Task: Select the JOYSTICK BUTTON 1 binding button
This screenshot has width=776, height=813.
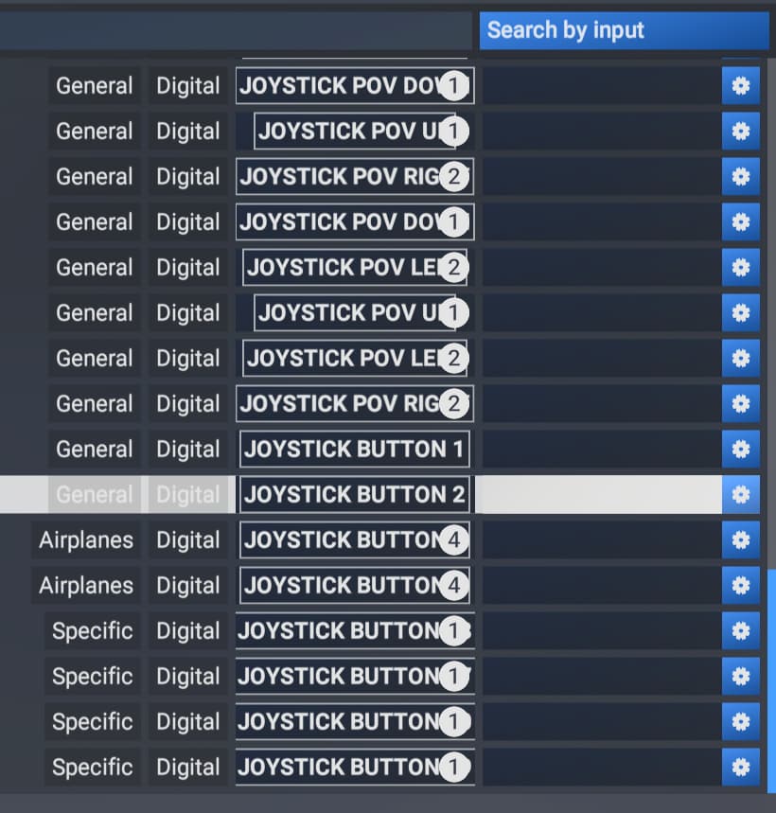Action: coord(354,450)
